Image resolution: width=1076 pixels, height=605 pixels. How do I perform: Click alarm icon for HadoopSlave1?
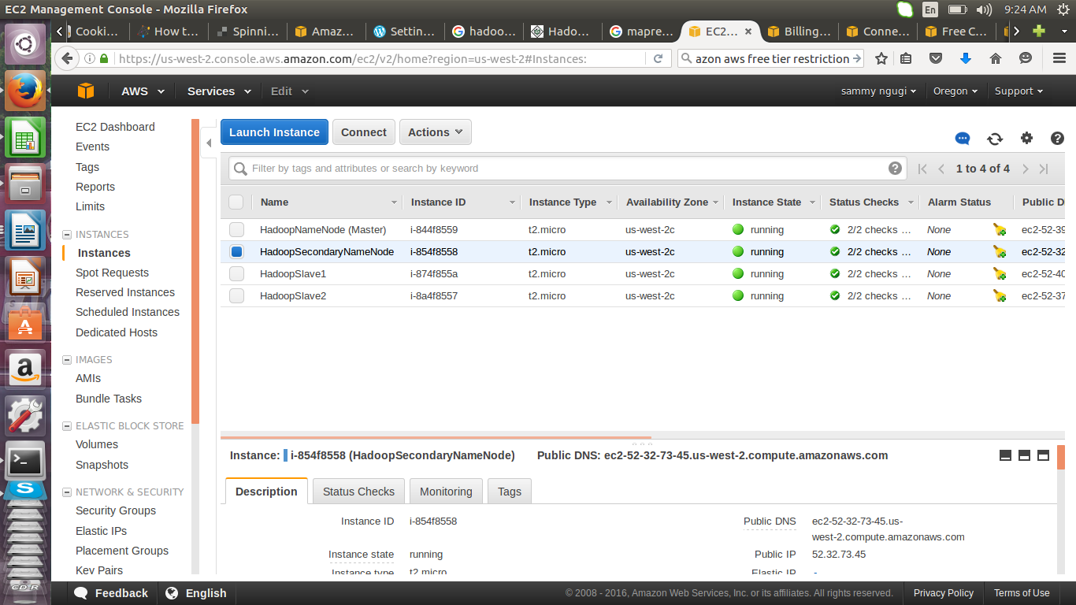point(1000,274)
